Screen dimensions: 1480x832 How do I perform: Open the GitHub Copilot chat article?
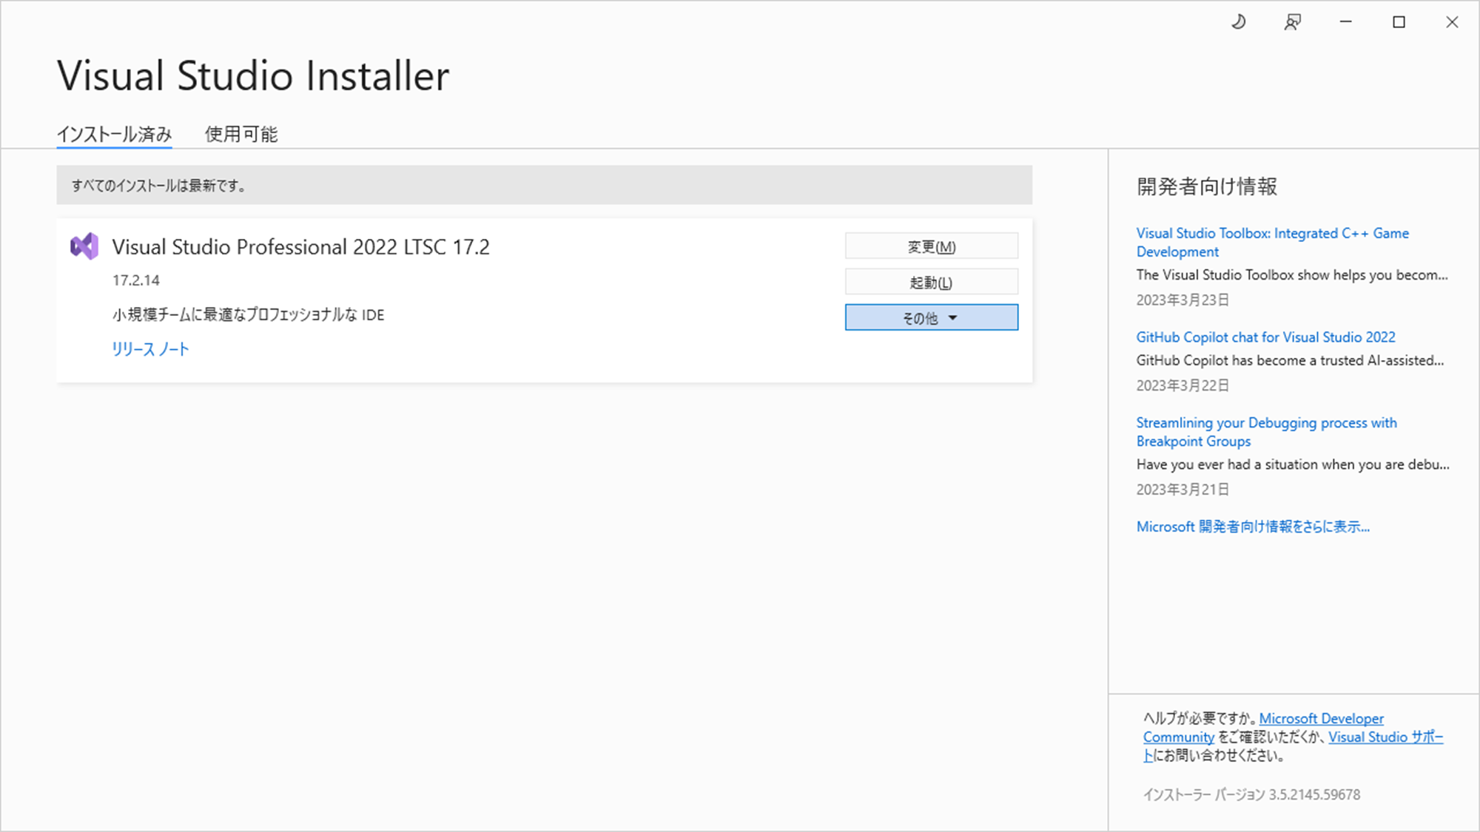point(1265,336)
